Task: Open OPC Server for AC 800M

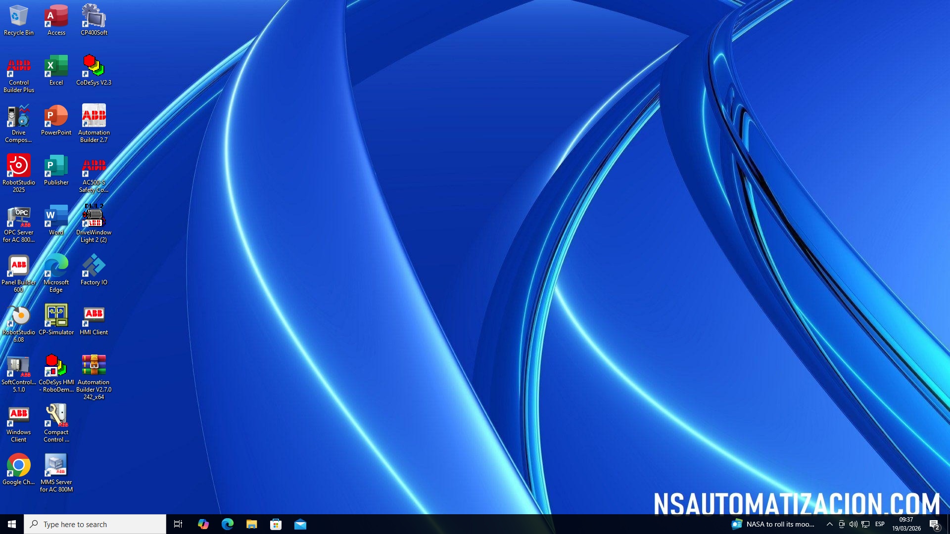Action: 19,217
